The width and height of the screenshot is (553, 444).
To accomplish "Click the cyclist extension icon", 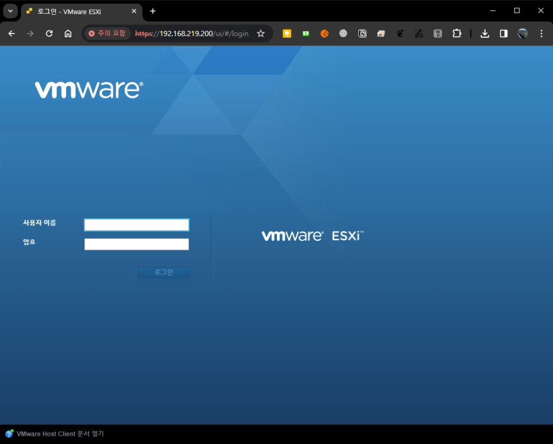I will [x=419, y=33].
